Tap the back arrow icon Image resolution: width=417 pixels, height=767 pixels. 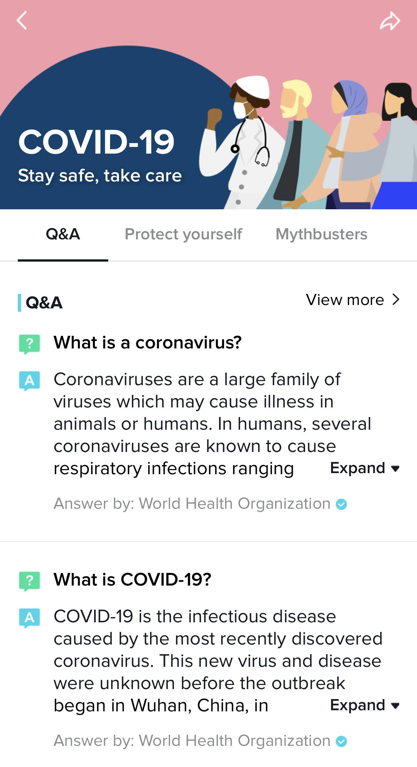pos(22,20)
